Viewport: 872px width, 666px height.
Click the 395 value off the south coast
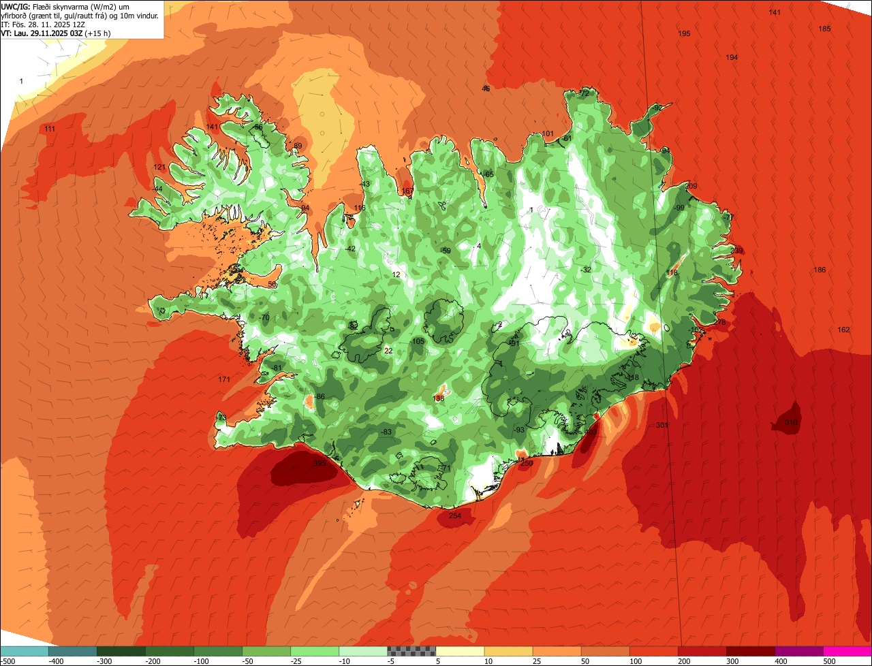(x=319, y=464)
